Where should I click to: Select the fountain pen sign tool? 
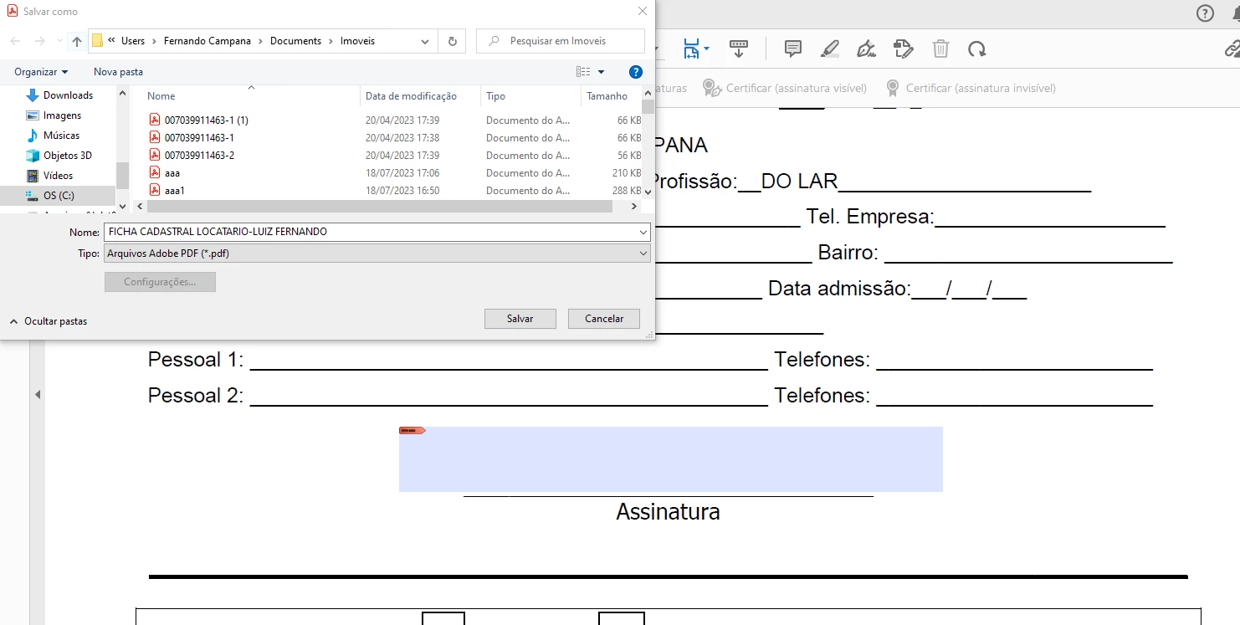(866, 49)
